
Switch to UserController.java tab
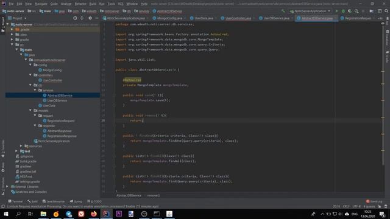pos(238,18)
